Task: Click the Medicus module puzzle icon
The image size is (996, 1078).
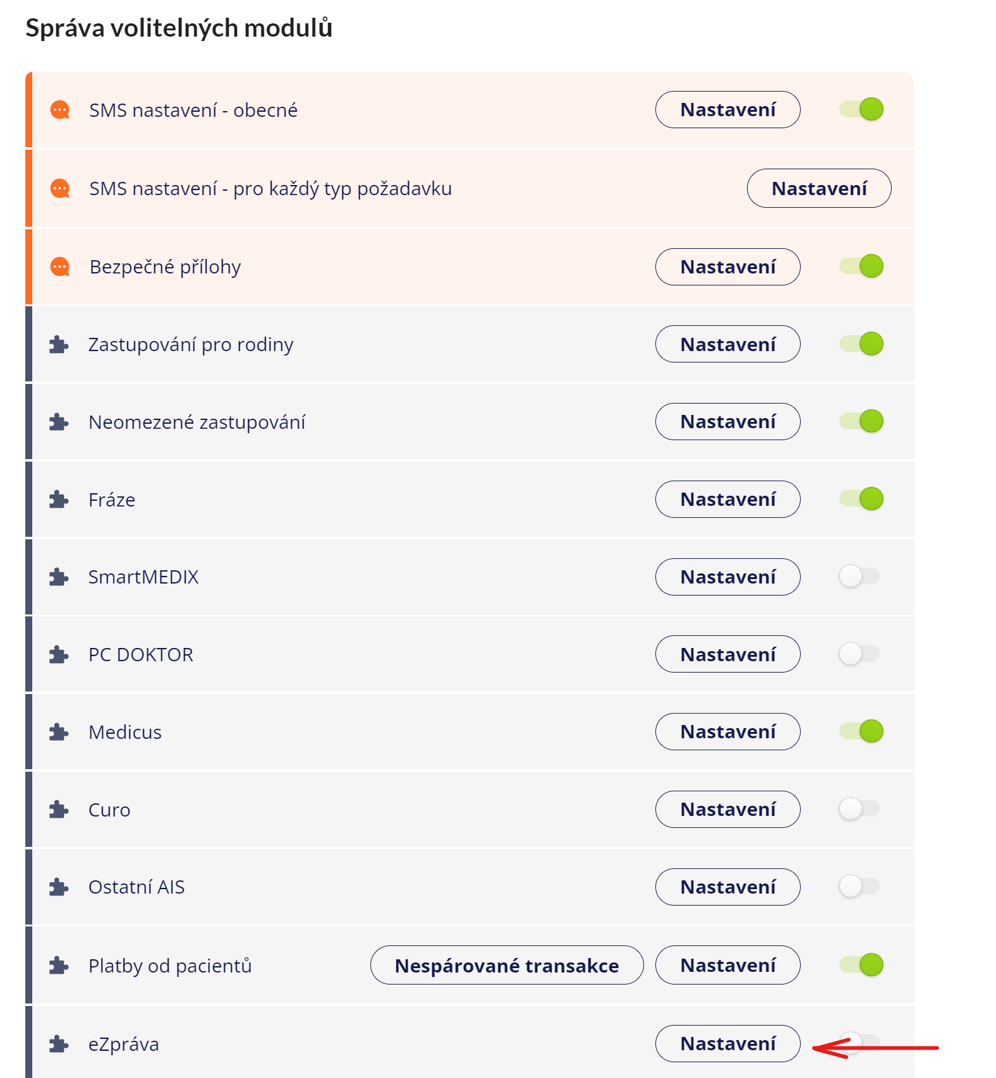Action: [59, 732]
